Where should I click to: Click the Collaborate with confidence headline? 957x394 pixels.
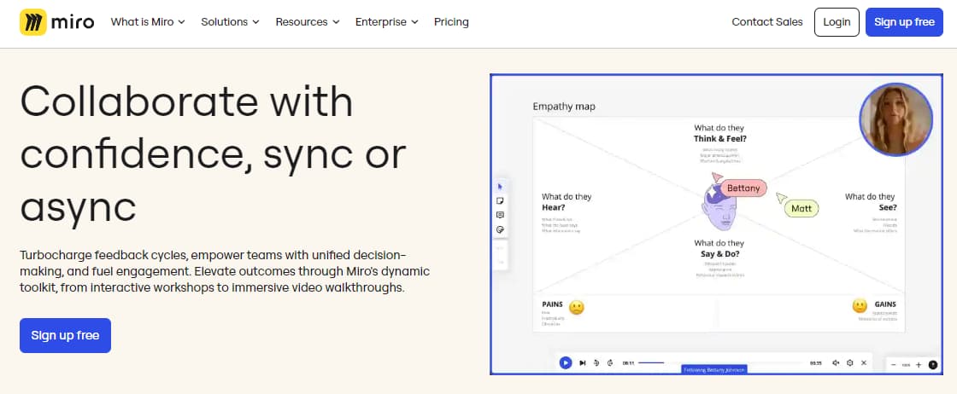(x=213, y=154)
